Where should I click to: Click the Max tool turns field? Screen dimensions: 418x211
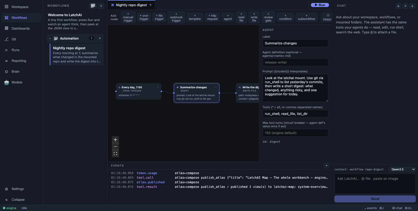(x=295, y=133)
